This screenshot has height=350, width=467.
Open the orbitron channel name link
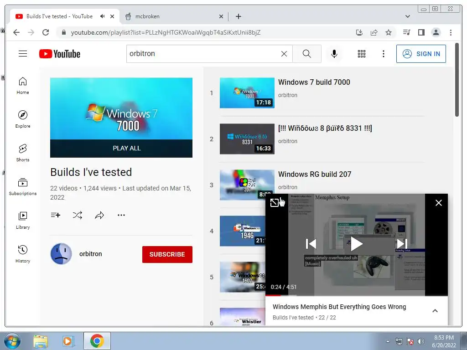(91, 254)
